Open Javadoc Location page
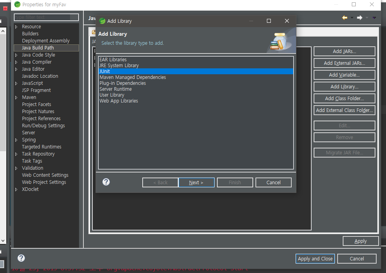386x273 pixels. pyautogui.click(x=40, y=76)
